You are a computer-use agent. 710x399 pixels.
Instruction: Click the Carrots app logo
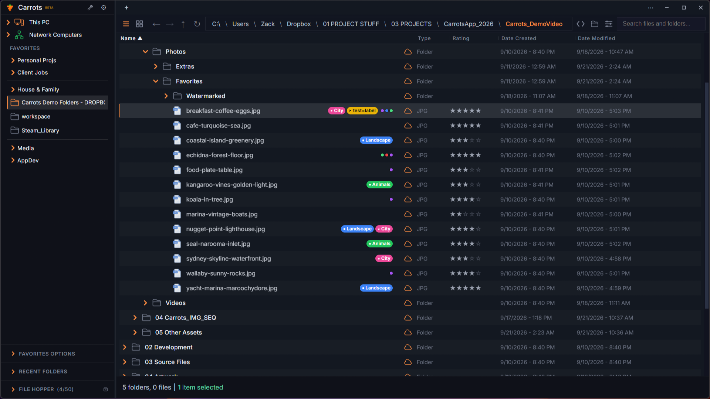click(x=10, y=7)
